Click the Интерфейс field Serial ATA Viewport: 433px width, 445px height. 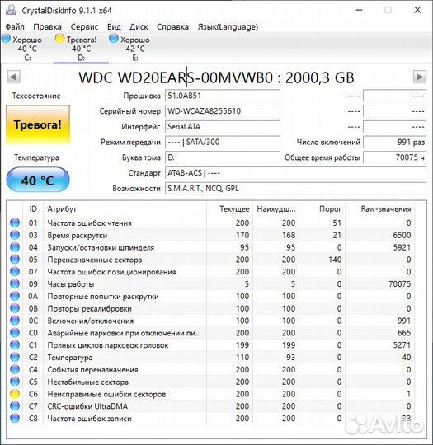click(x=223, y=127)
